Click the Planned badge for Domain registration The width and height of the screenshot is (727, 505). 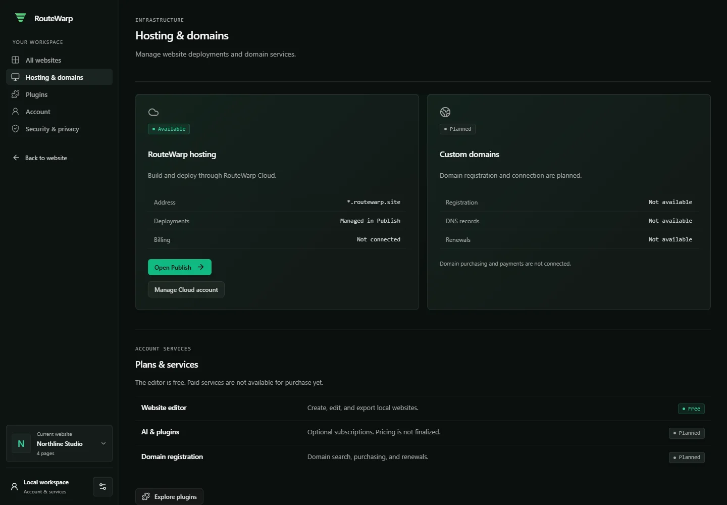(x=687, y=457)
